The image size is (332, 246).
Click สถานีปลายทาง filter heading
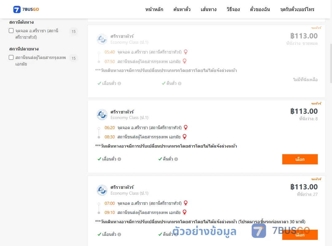(24, 49)
